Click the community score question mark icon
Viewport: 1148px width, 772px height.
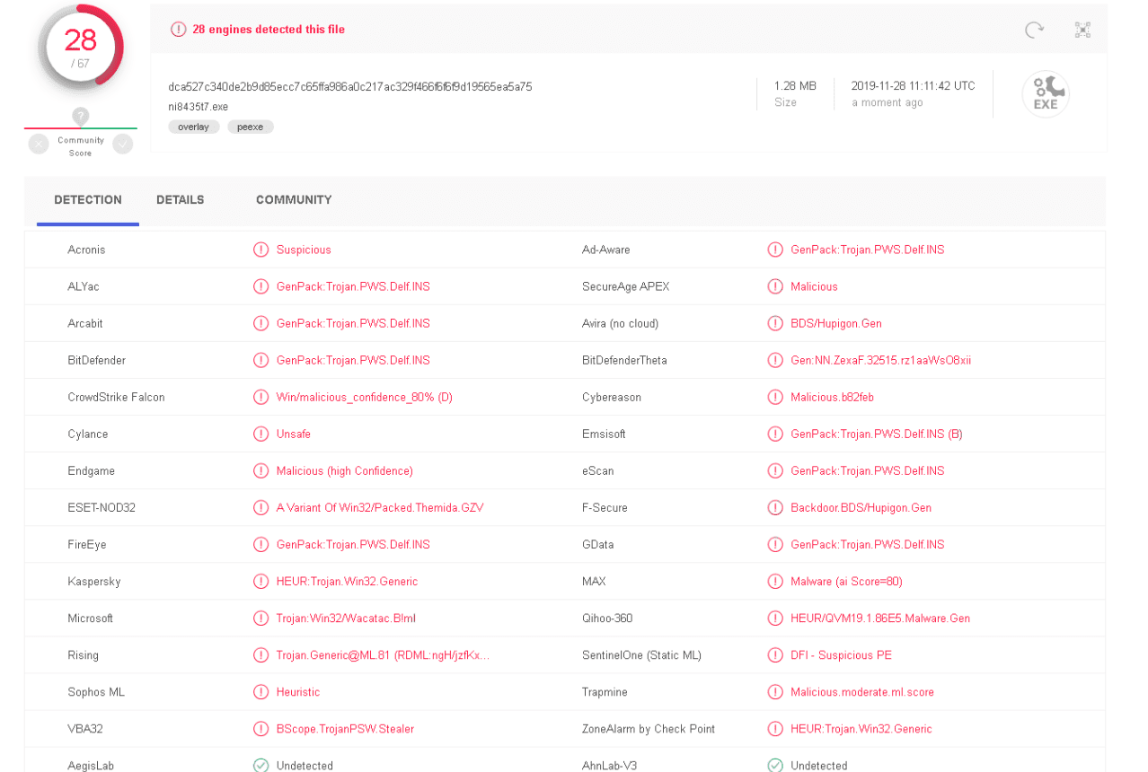pos(81,116)
